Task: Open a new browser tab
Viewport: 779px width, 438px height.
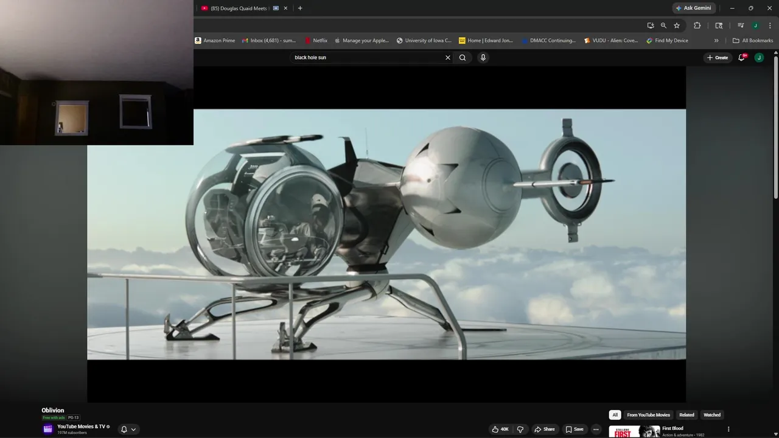Action: (x=300, y=8)
